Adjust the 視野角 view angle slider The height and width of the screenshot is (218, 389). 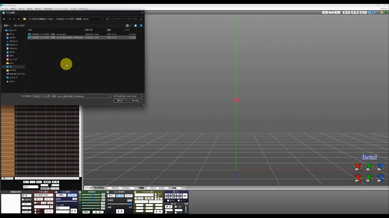point(67,201)
